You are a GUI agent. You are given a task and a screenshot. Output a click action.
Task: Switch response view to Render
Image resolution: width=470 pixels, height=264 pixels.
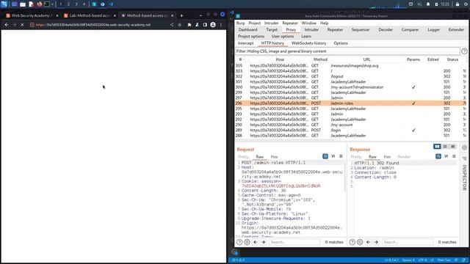[404, 156]
